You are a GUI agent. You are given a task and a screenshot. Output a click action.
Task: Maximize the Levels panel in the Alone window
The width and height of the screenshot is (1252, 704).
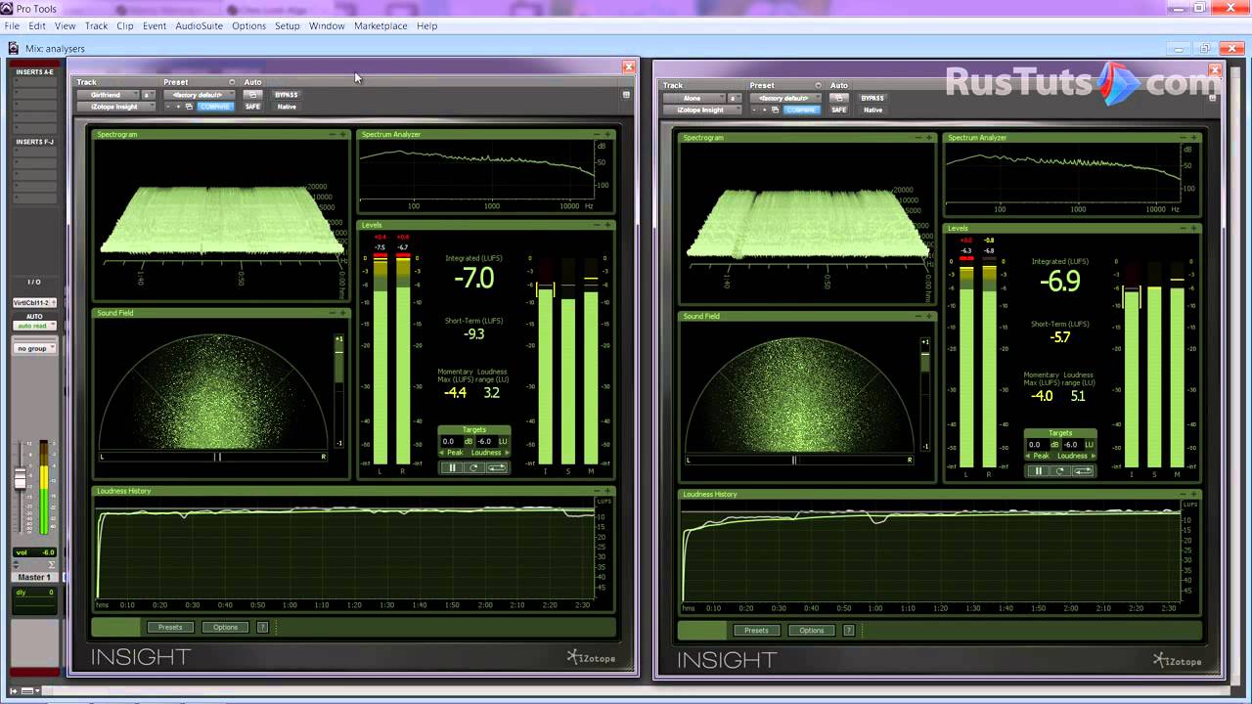click(x=1194, y=229)
